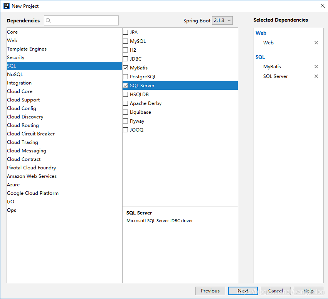
Task: Select Cloud Support category
Action: pos(64,100)
